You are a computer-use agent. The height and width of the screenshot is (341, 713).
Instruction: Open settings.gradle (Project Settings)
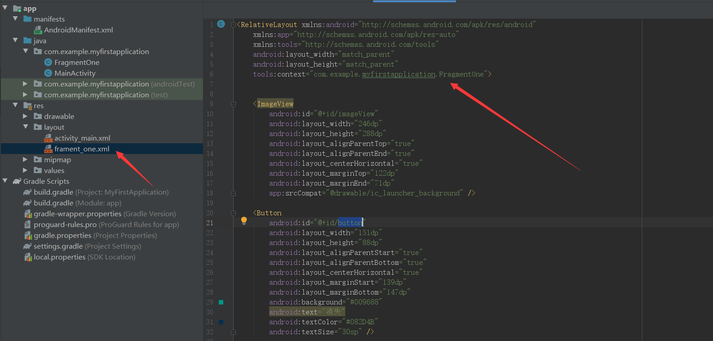click(x=87, y=246)
